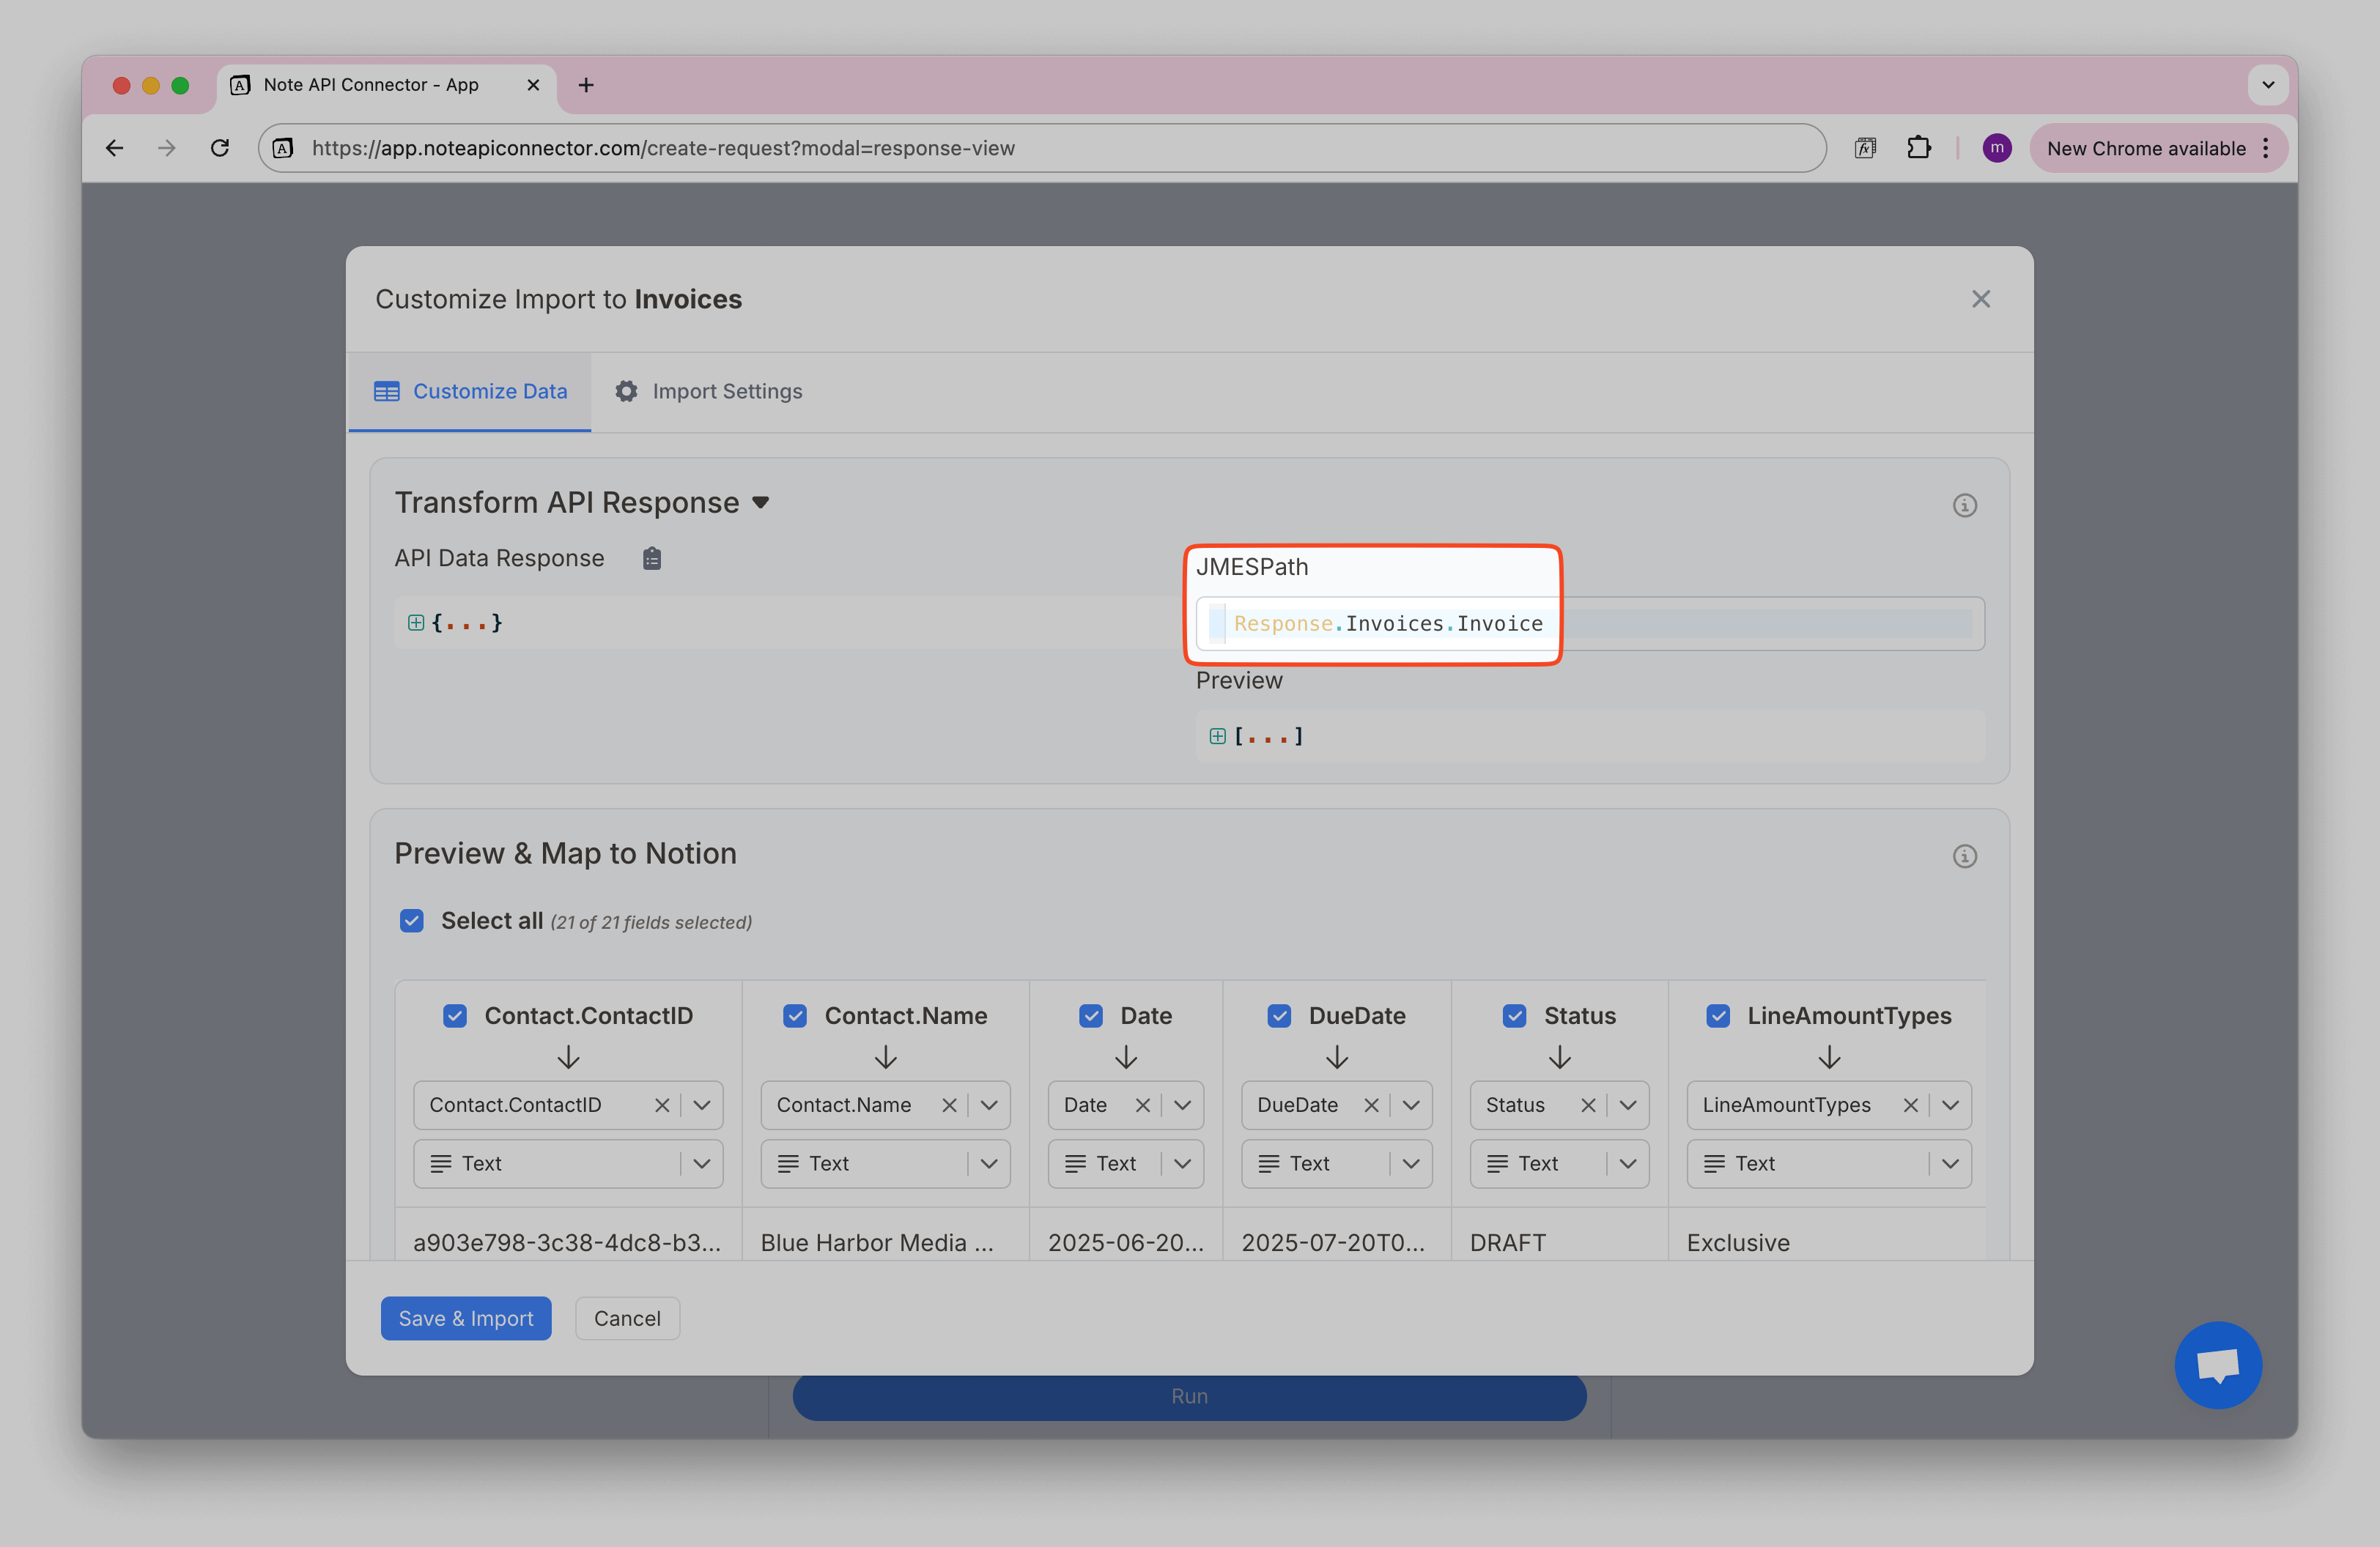
Task: Open the live chat bubble
Action: tap(2217, 1364)
